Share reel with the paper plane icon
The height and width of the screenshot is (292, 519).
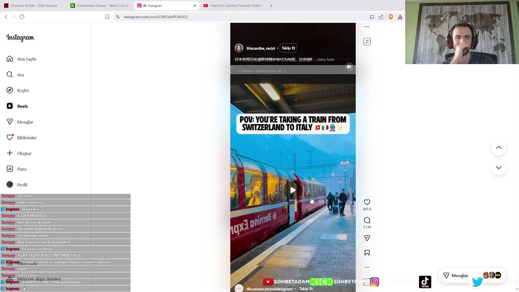pos(367,238)
